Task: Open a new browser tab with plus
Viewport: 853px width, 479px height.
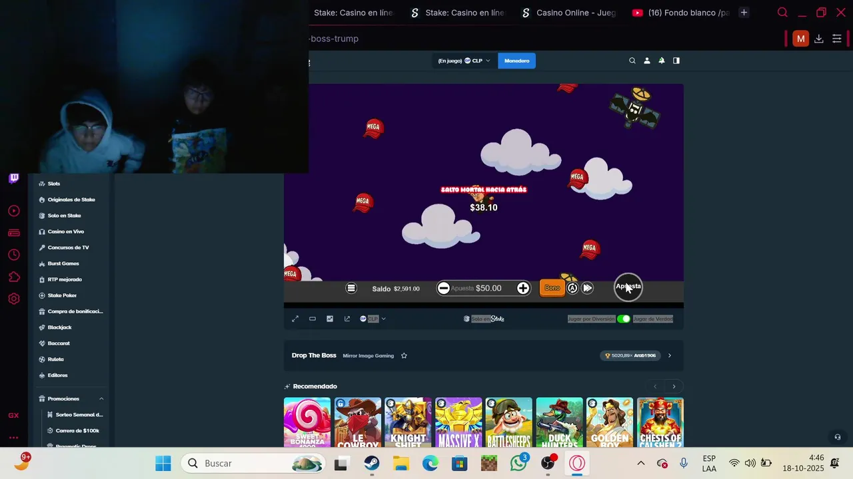Action: pyautogui.click(x=744, y=13)
